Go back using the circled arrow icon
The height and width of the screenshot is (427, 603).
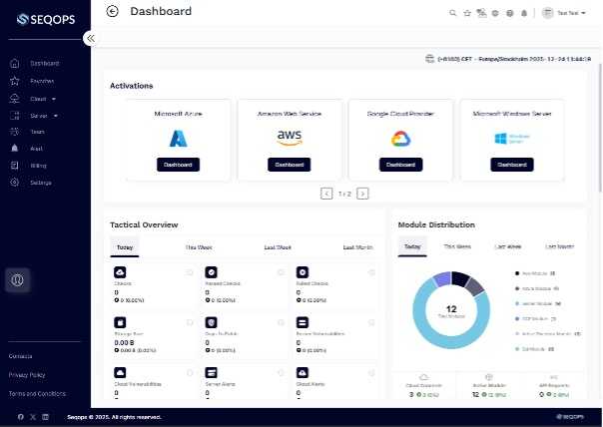tap(112, 12)
